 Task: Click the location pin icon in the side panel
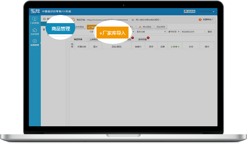click(x=44, y=30)
